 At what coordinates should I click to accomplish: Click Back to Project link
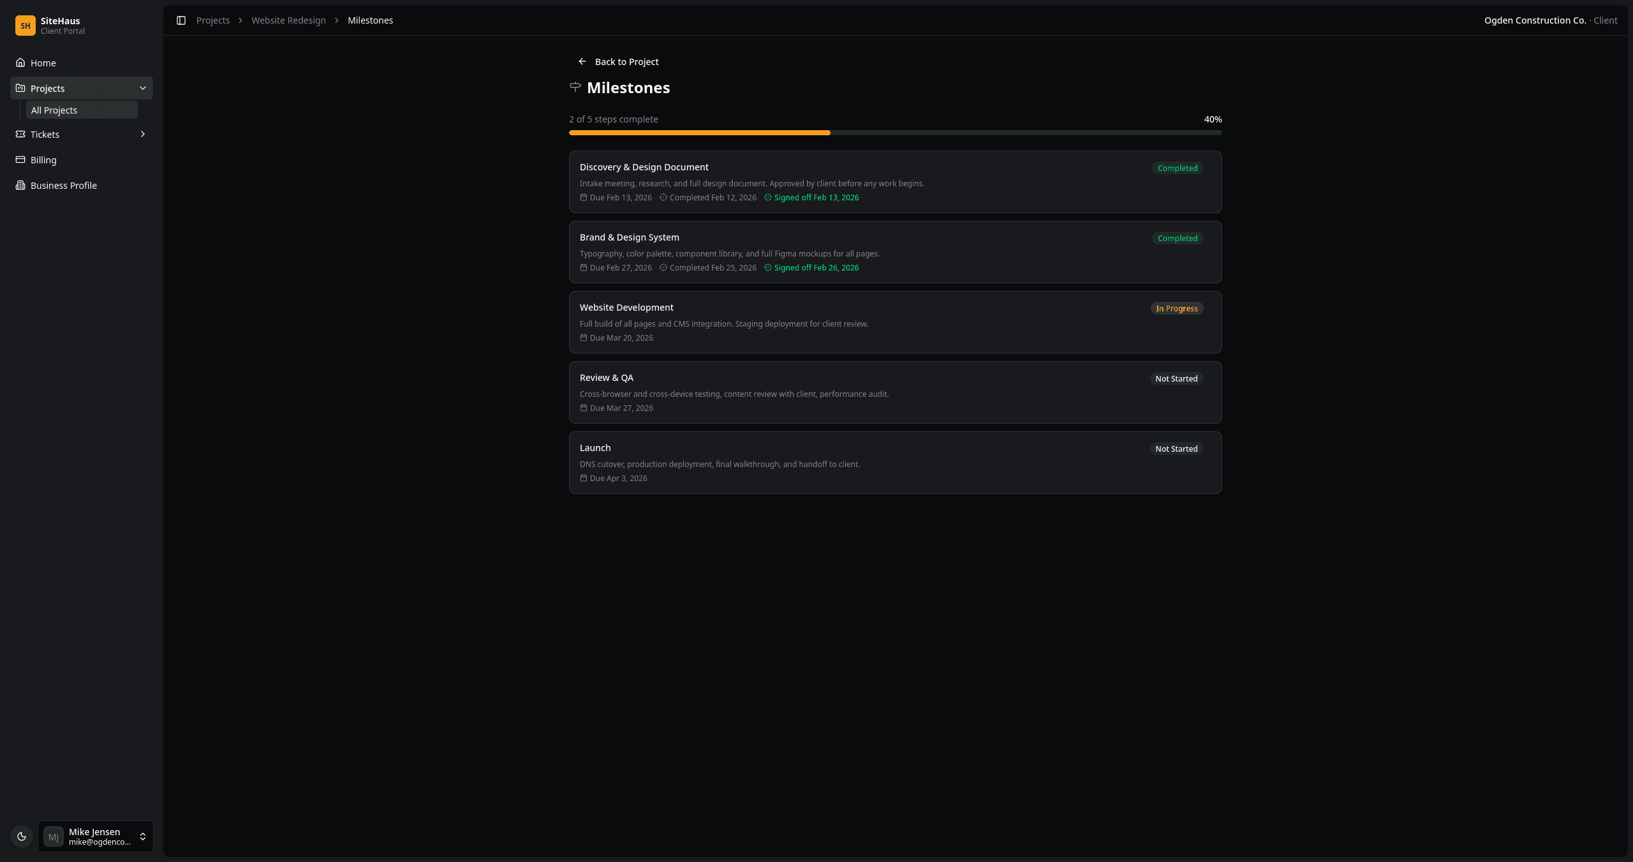(x=619, y=61)
